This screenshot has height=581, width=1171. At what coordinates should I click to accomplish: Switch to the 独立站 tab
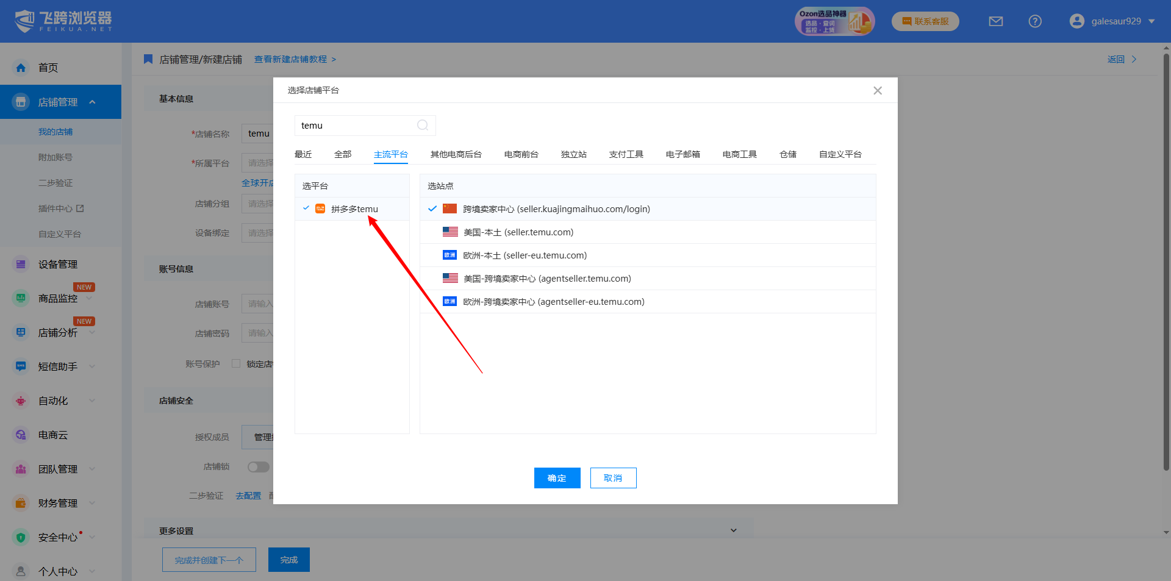[573, 154]
